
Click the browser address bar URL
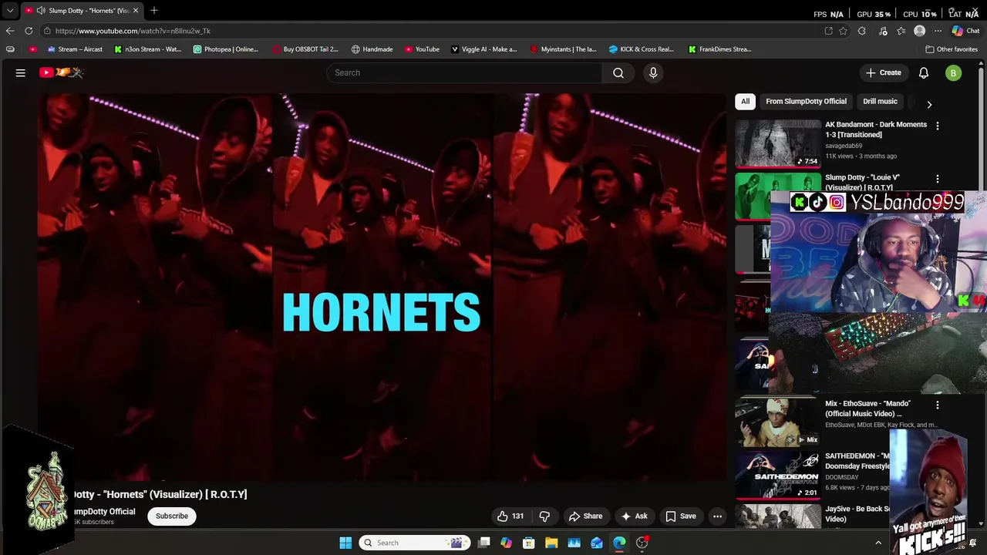(x=133, y=31)
